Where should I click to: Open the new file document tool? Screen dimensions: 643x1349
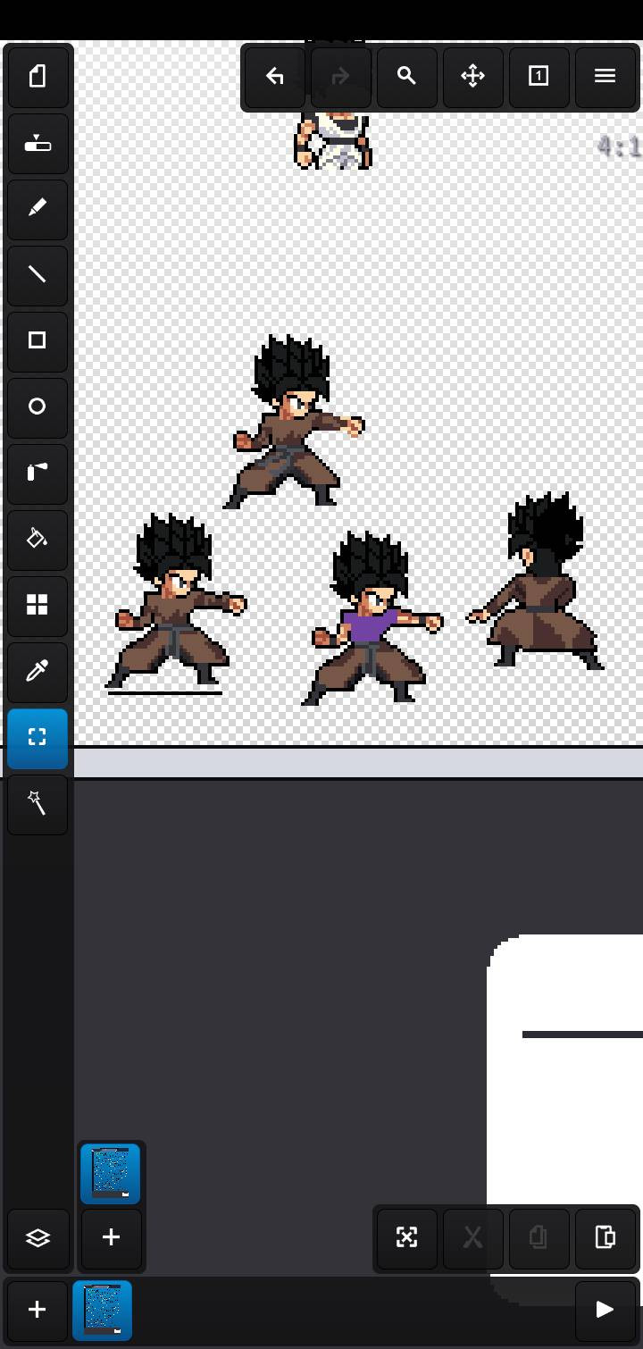38,77
